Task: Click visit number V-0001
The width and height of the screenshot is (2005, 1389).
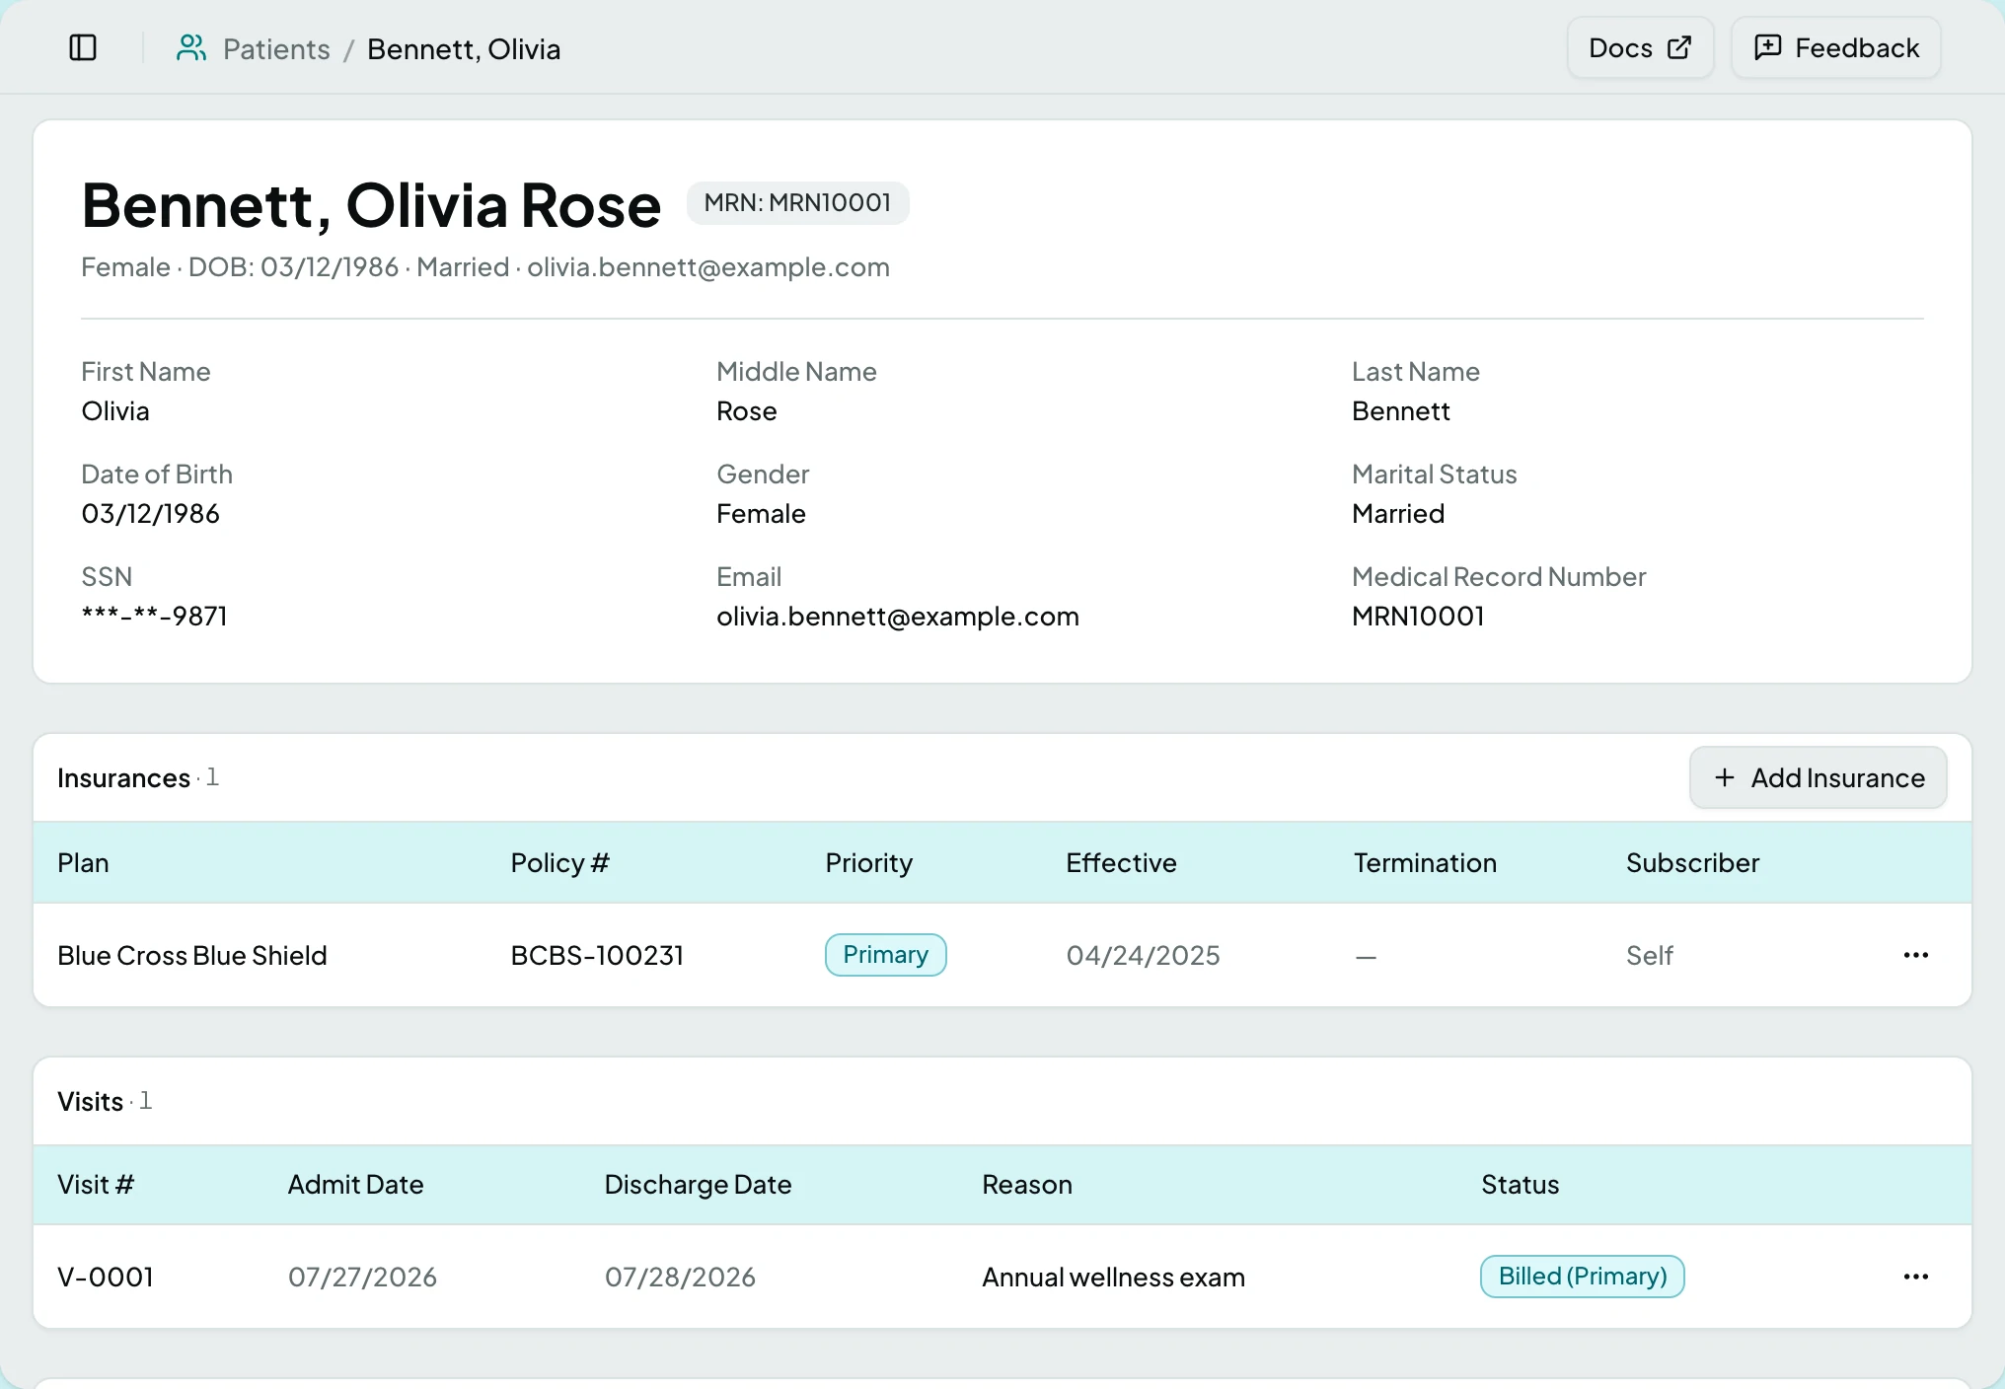Action: point(106,1277)
